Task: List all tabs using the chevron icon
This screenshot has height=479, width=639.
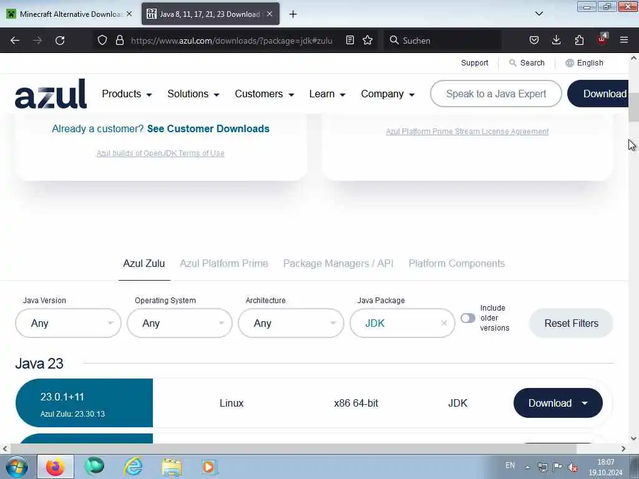Action: (x=539, y=14)
